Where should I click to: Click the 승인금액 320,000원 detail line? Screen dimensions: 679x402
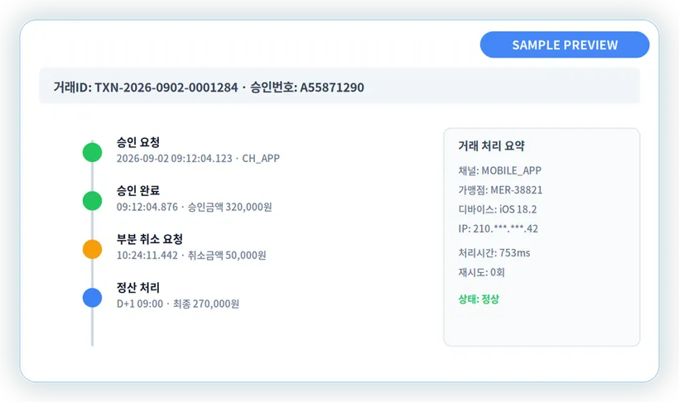coord(194,207)
